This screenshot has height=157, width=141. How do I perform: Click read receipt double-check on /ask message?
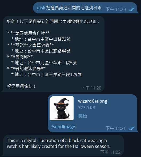(x=132, y=9)
